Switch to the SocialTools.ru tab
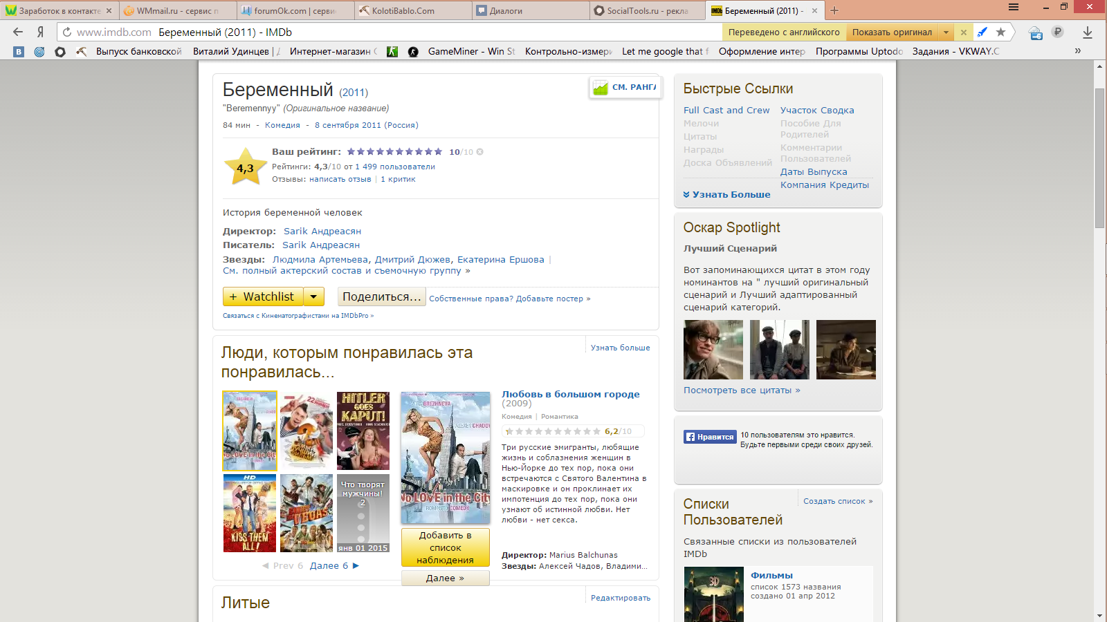 click(x=648, y=10)
